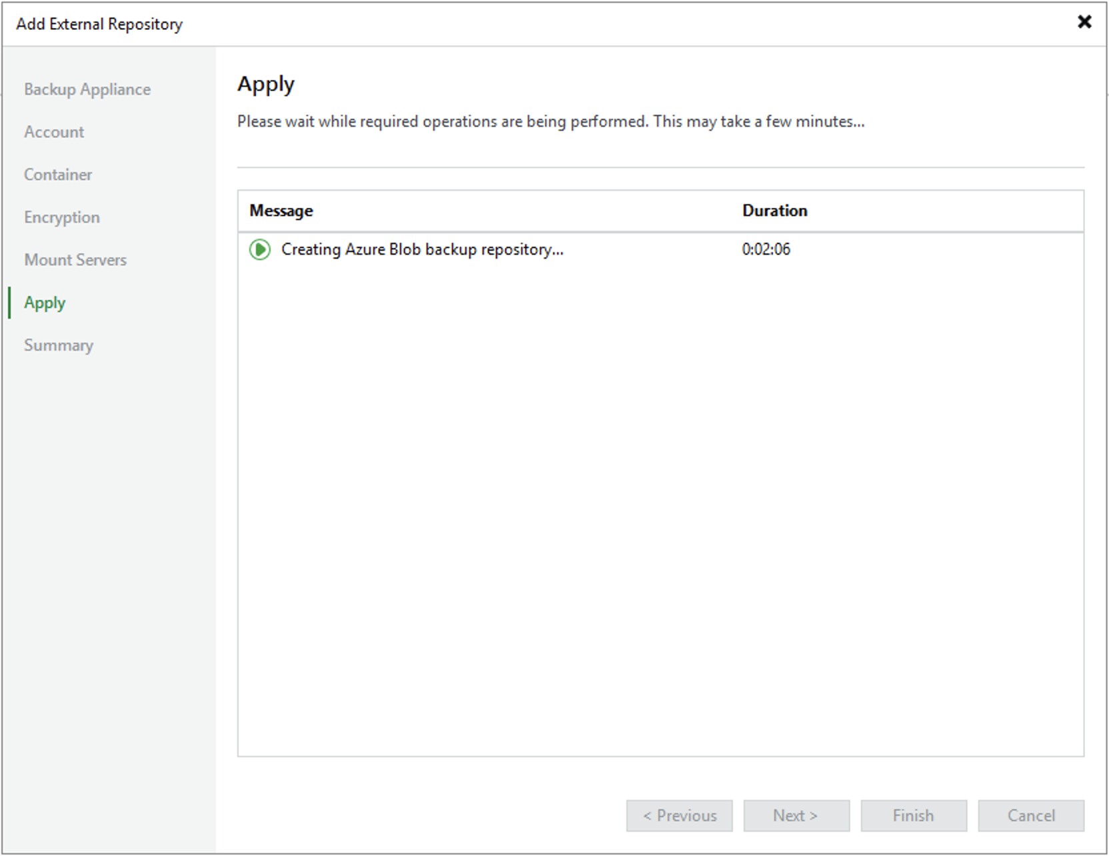1109x856 pixels.
Task: Select the Apply step in sidebar
Action: point(45,303)
